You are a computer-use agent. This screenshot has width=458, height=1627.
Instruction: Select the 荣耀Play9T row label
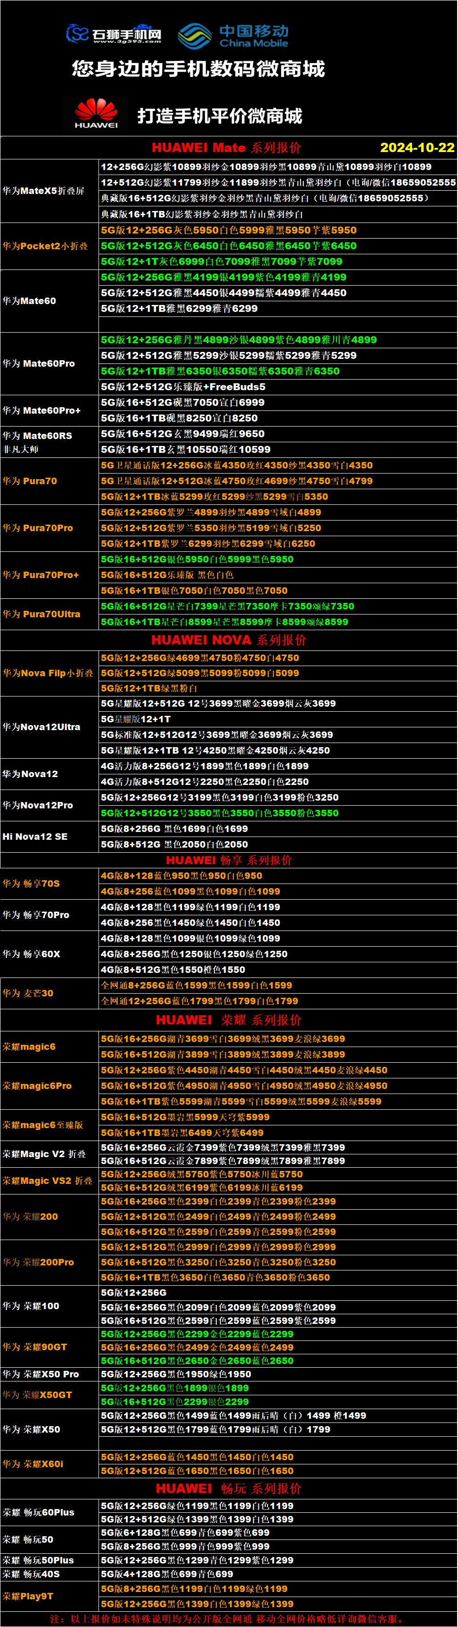28,1596
